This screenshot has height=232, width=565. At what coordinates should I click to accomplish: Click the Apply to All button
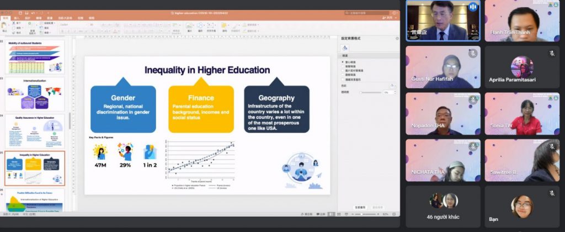coord(360,208)
